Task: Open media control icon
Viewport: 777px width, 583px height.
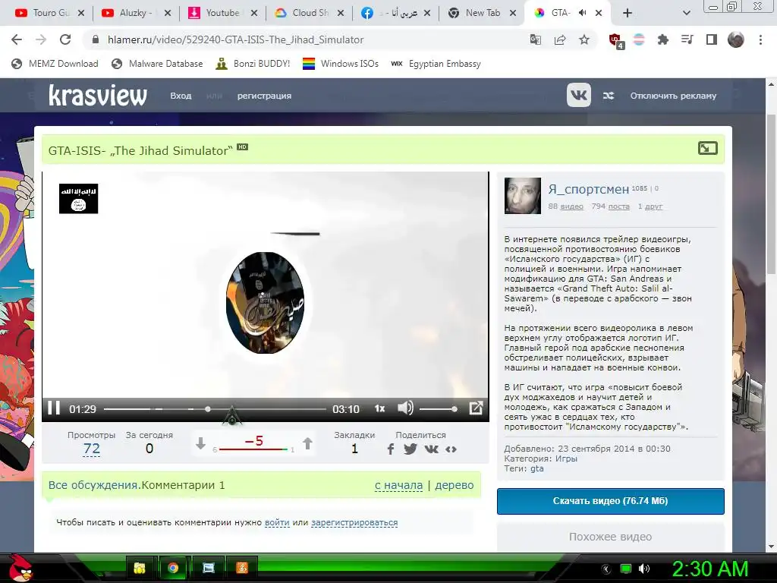Action: (687, 39)
